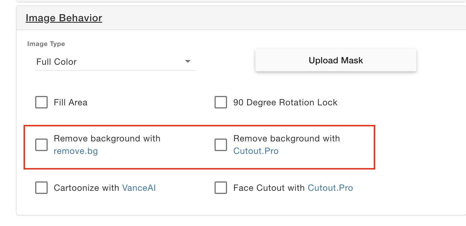Click the Upload Mask button
The height and width of the screenshot is (226, 466).
(336, 60)
